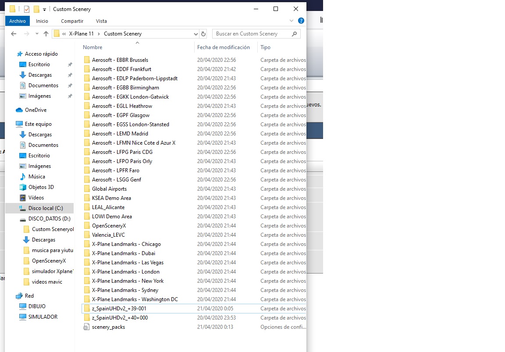Switch to the Inicio tab

click(42, 21)
